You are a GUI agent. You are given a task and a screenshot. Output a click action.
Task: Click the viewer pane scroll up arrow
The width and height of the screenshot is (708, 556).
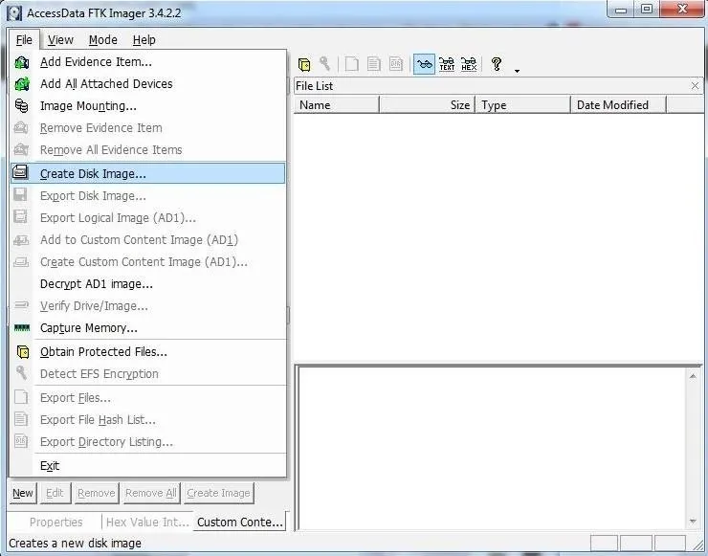[693, 376]
